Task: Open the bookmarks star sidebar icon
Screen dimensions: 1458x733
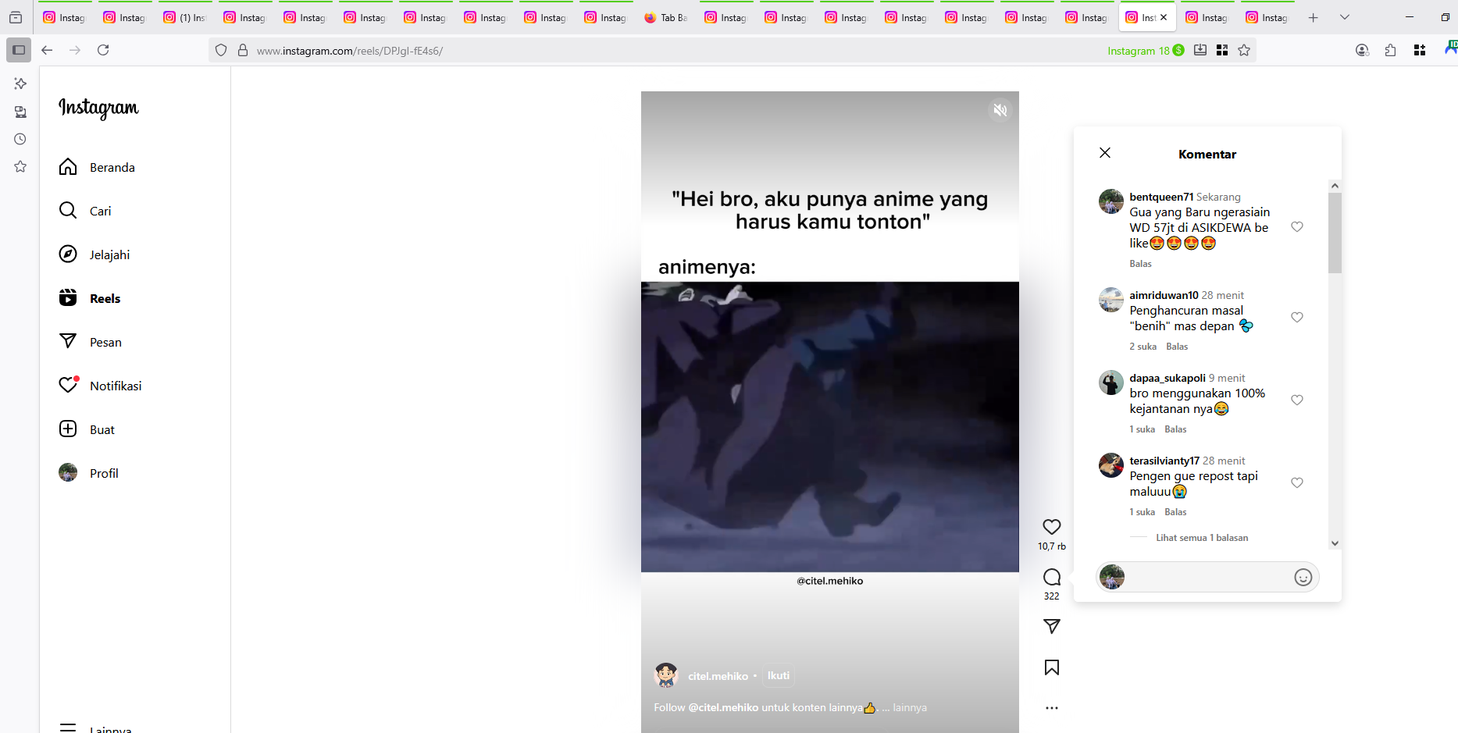Action: (20, 166)
